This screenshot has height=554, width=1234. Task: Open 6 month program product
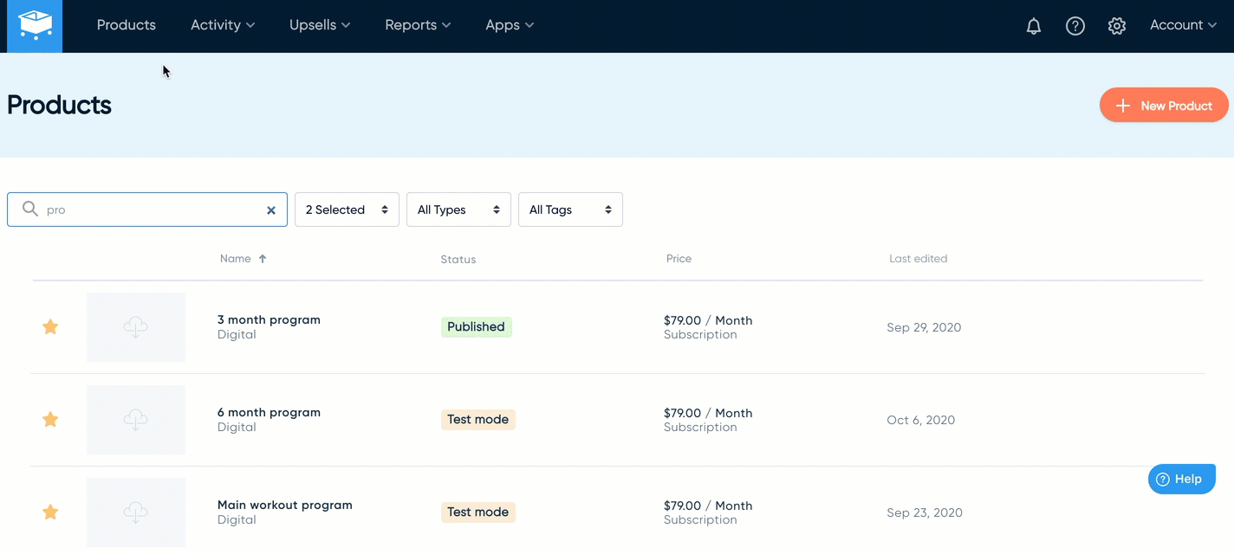click(x=269, y=412)
